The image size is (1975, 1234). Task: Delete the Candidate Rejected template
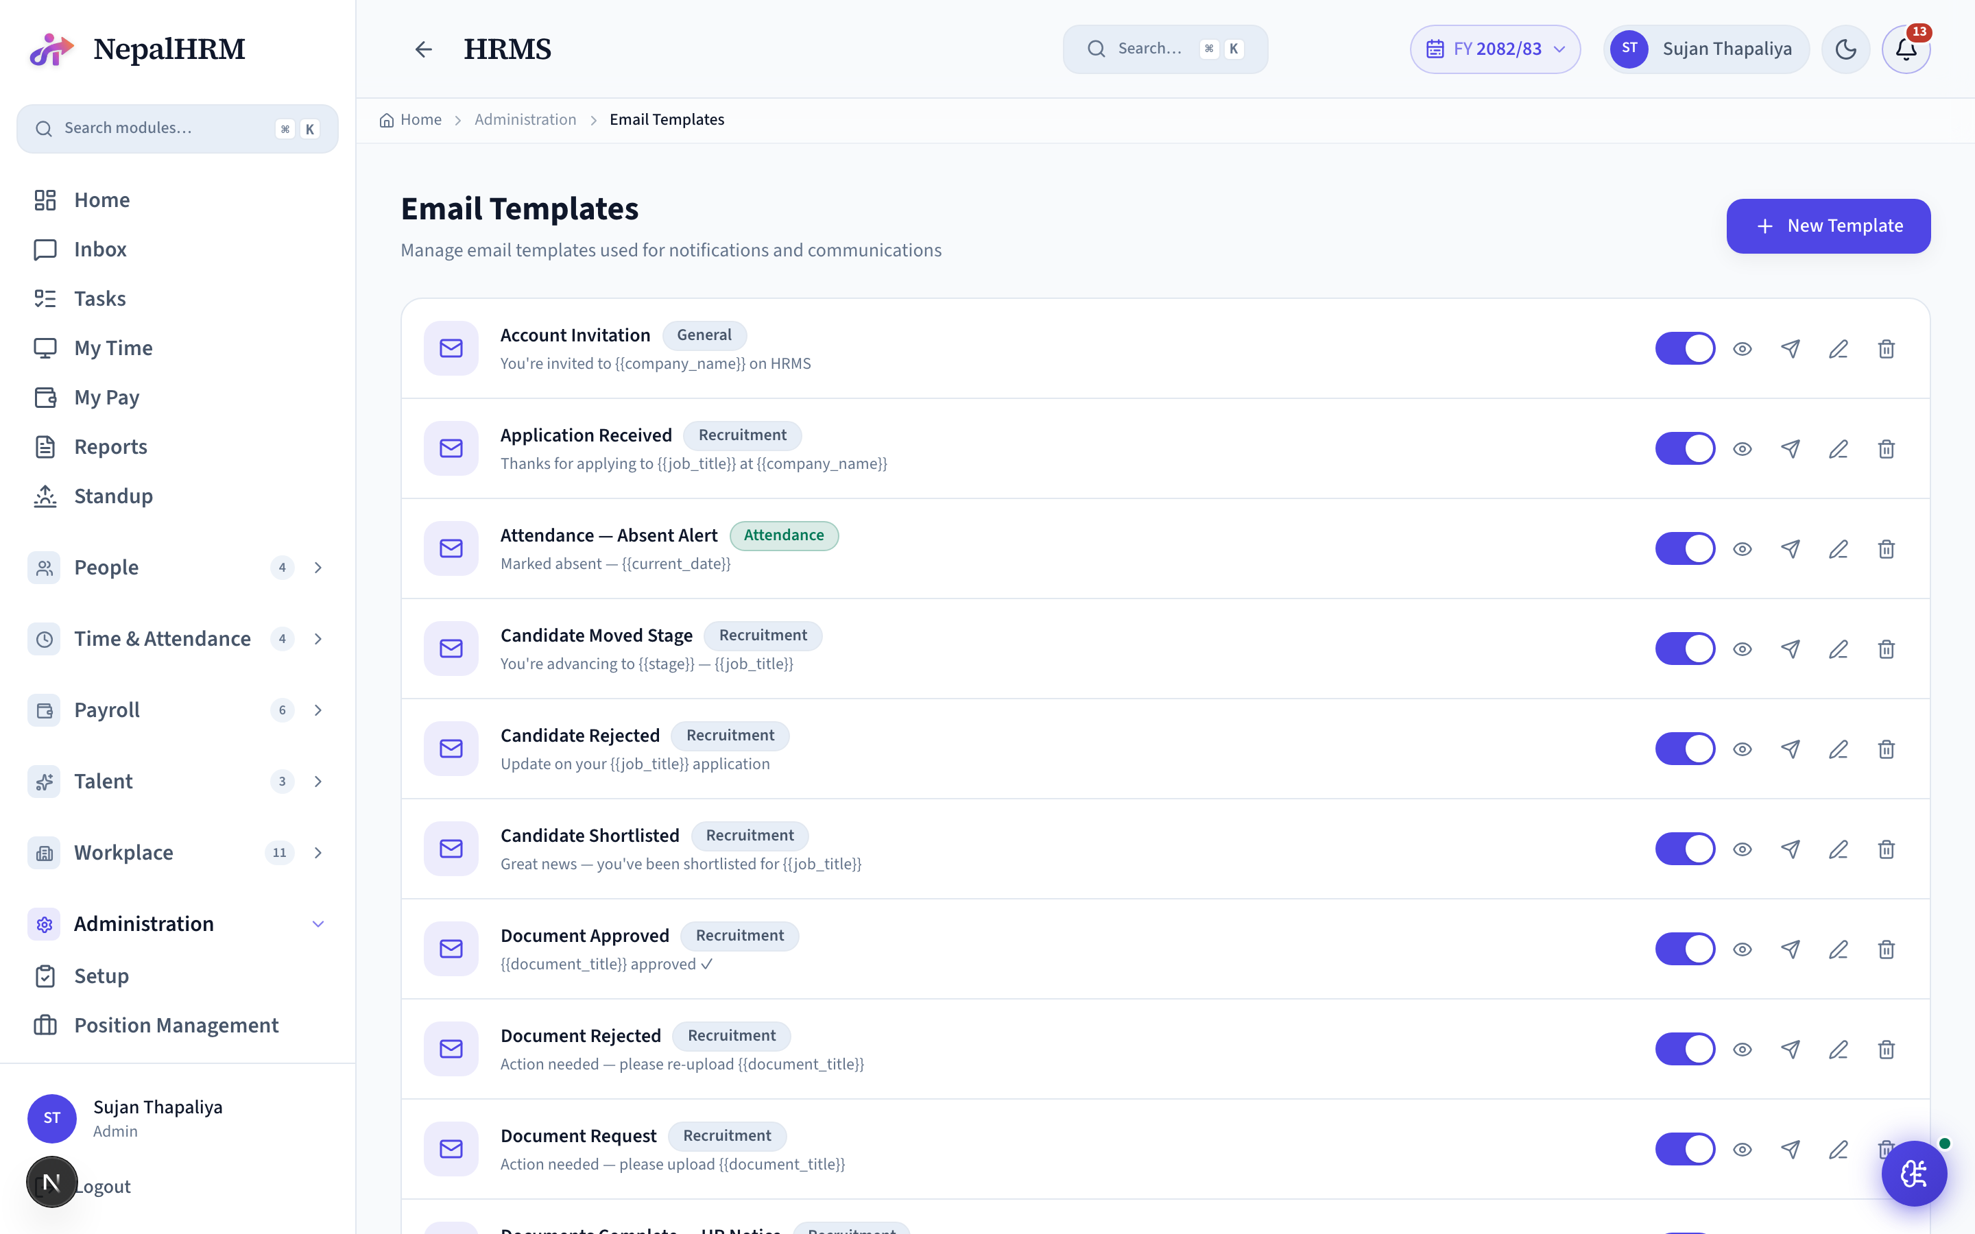[x=1886, y=749]
